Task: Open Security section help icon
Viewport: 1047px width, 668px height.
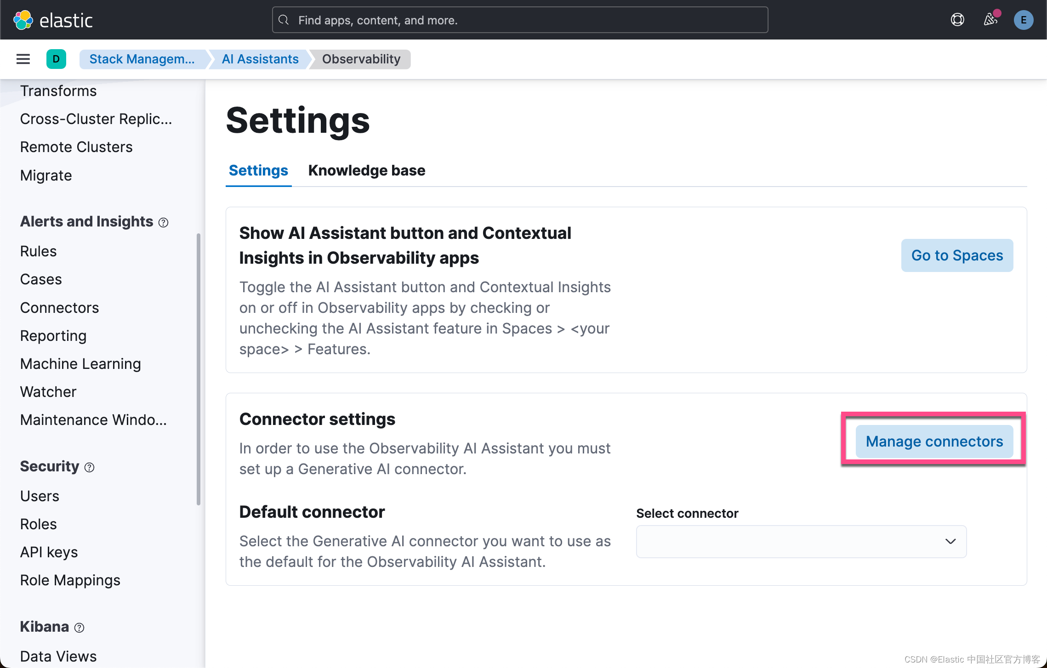Action: tap(89, 467)
